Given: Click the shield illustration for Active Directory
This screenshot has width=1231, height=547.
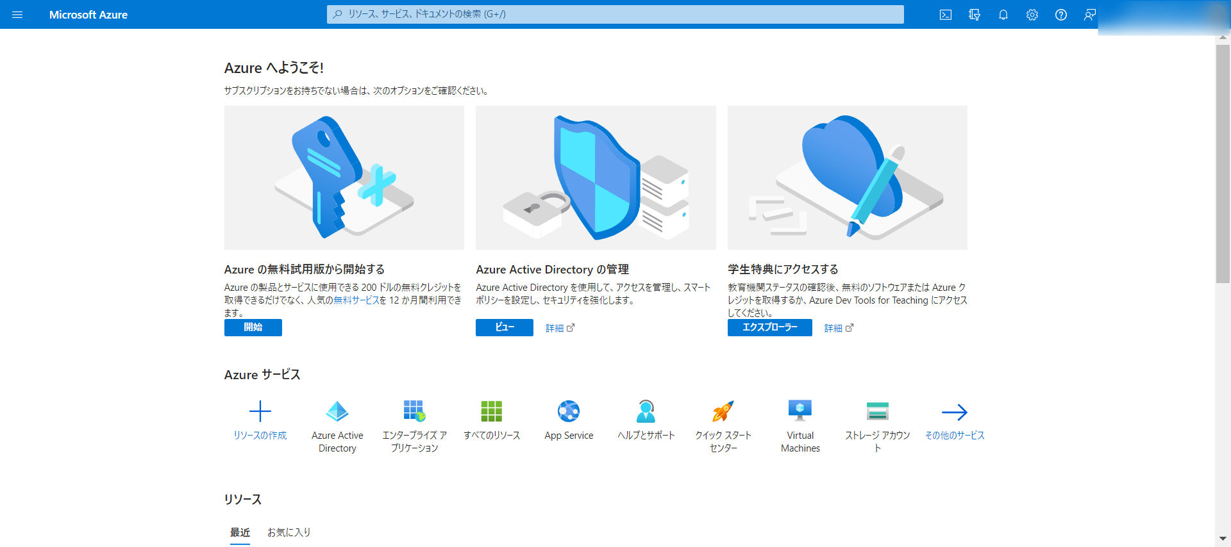Looking at the screenshot, I should click(x=596, y=177).
